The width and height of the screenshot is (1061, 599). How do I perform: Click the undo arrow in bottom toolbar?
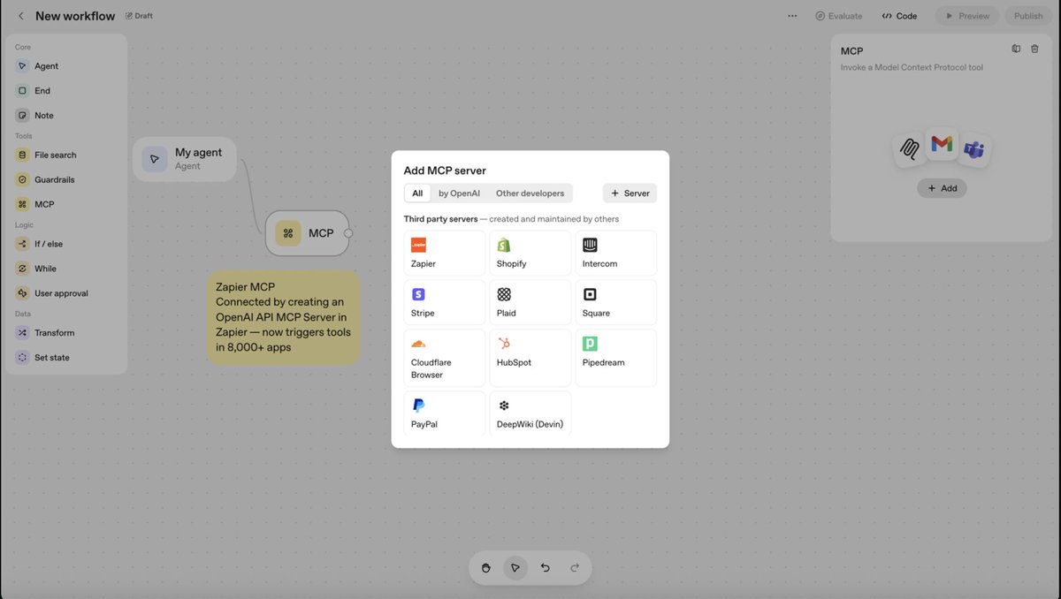point(545,568)
